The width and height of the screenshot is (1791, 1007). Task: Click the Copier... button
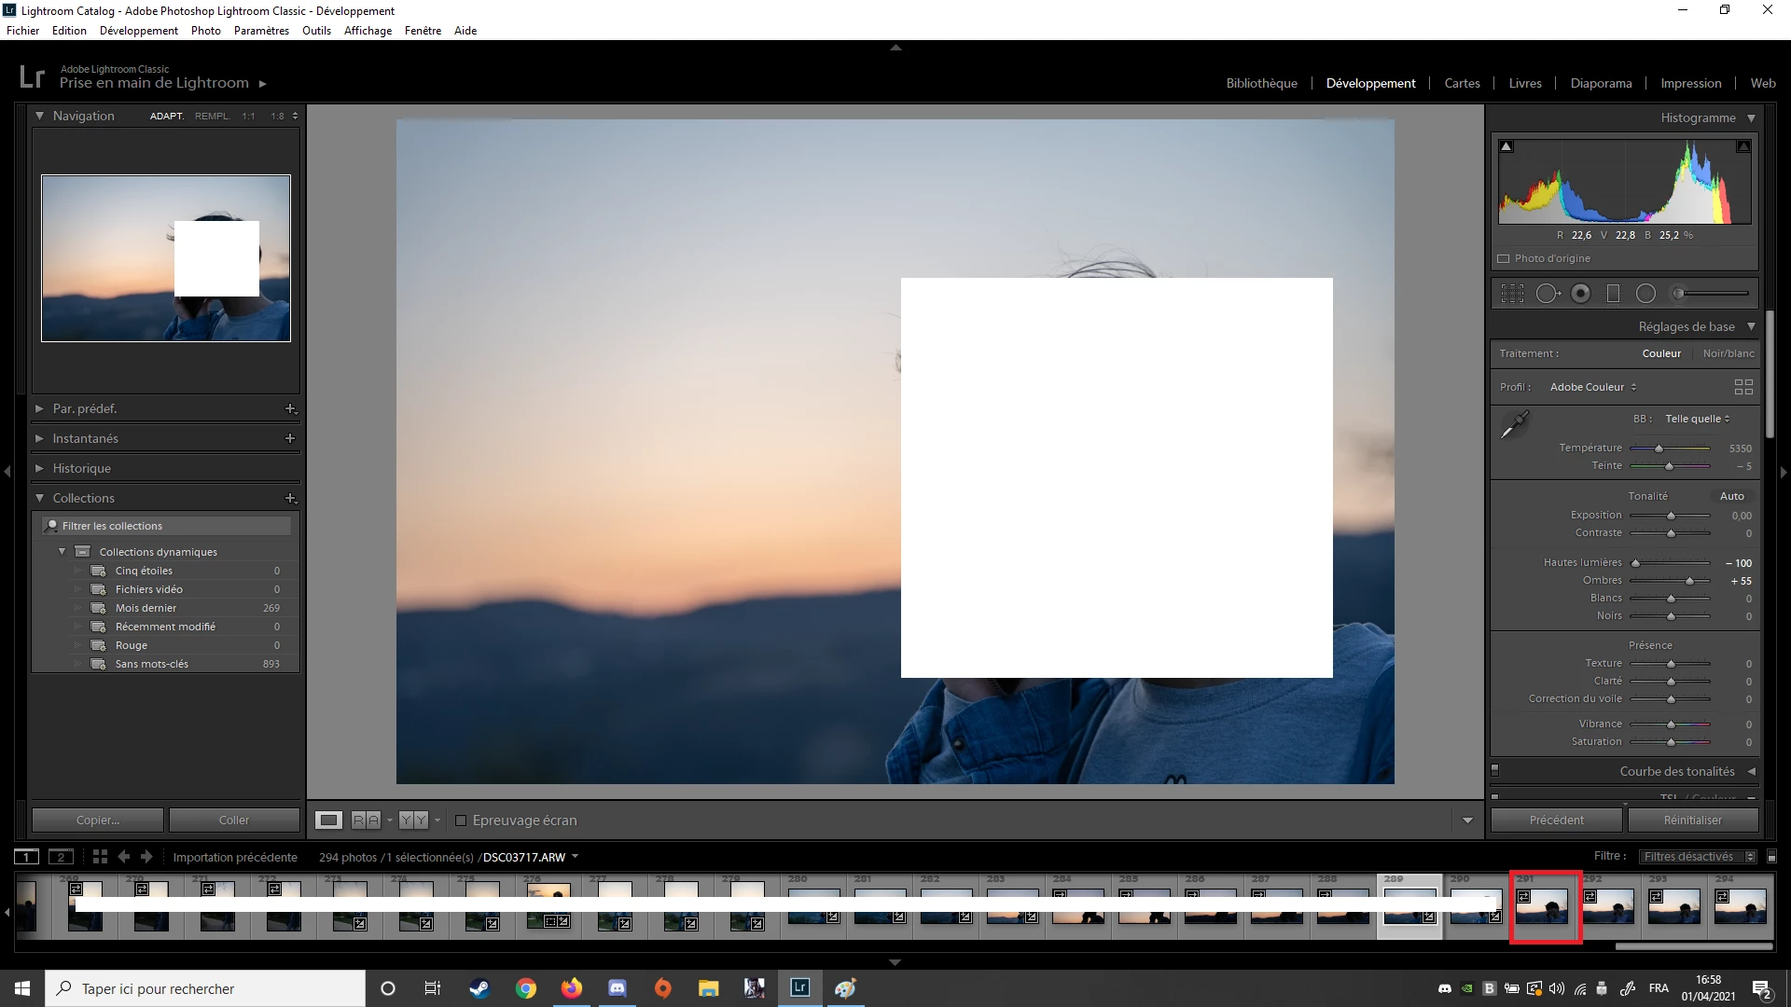(98, 821)
